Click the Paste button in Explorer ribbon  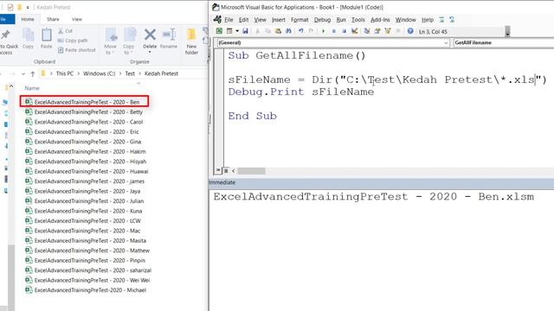[x=46, y=38]
